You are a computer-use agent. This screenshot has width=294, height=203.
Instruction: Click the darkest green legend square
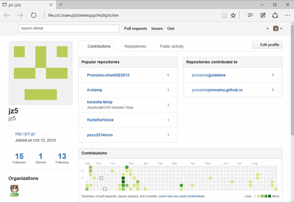coord(269,196)
